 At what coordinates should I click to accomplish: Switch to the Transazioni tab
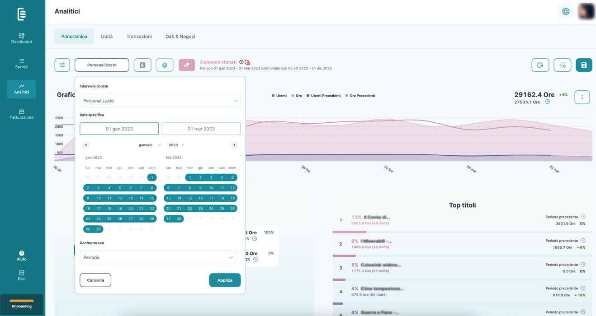(x=139, y=37)
